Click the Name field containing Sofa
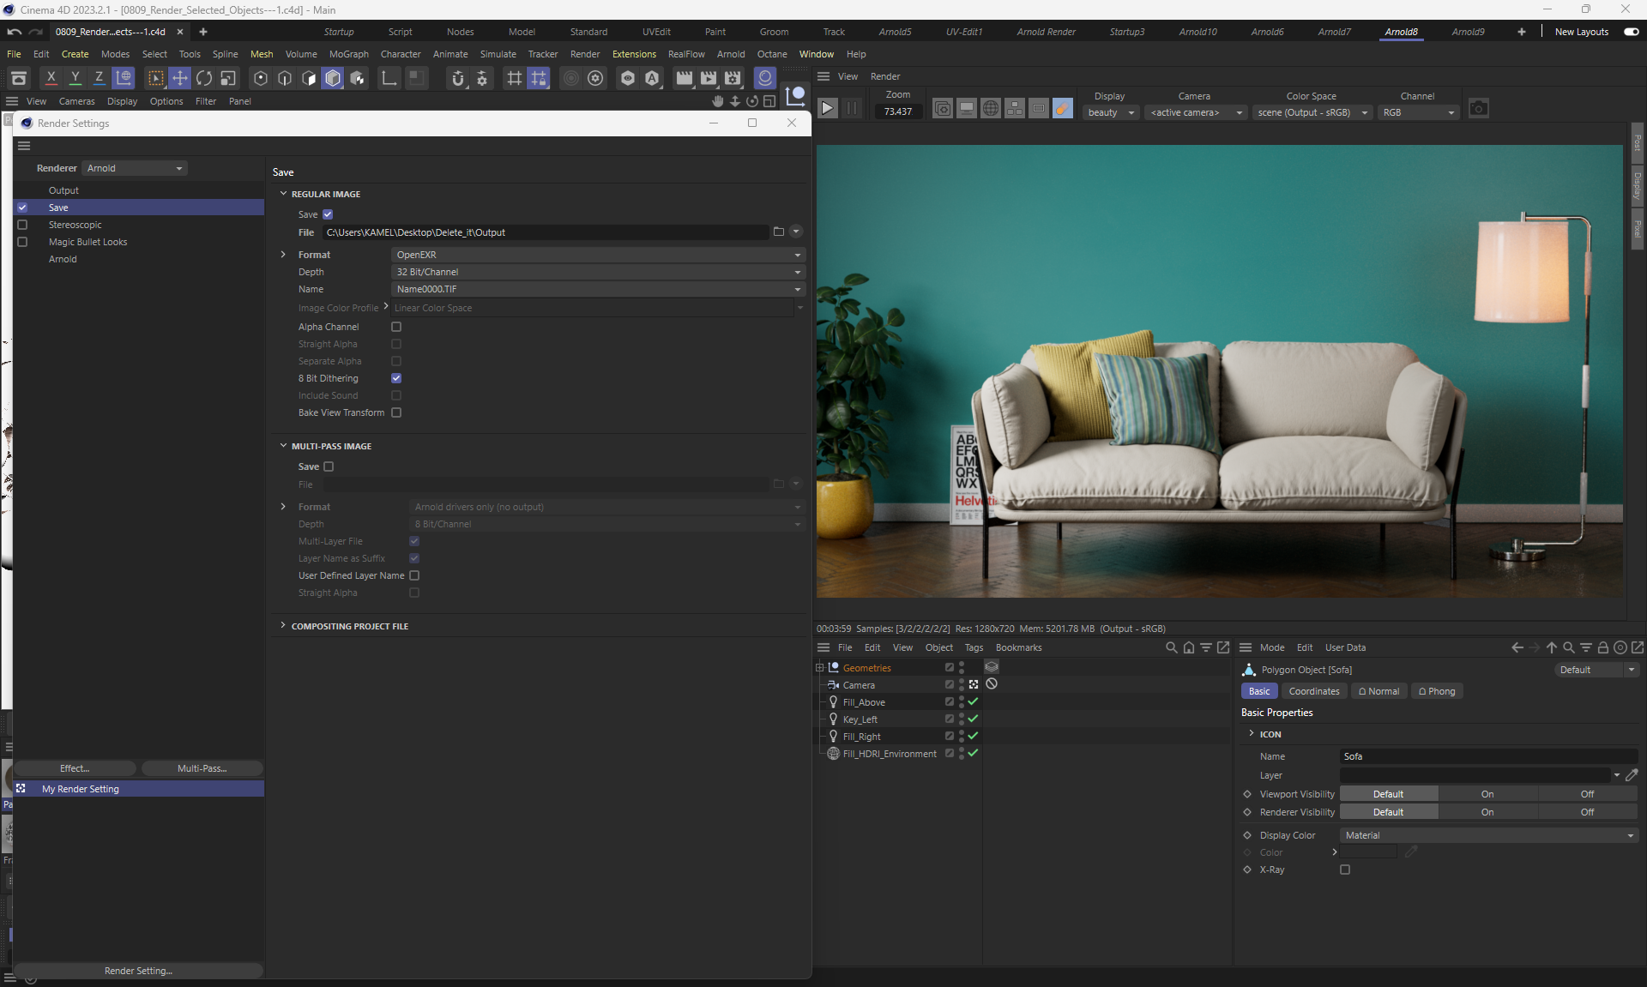This screenshot has height=987, width=1647. click(1488, 756)
